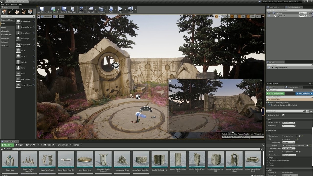Open the Window menu
The image size is (313, 176).
click(14, 4)
